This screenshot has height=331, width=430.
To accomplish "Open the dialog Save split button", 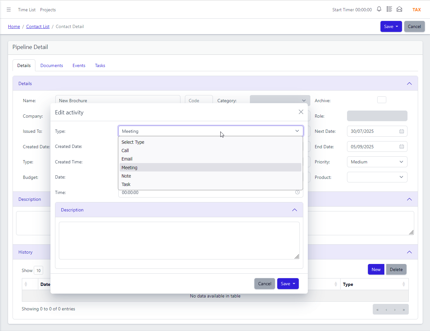I will [288, 284].
